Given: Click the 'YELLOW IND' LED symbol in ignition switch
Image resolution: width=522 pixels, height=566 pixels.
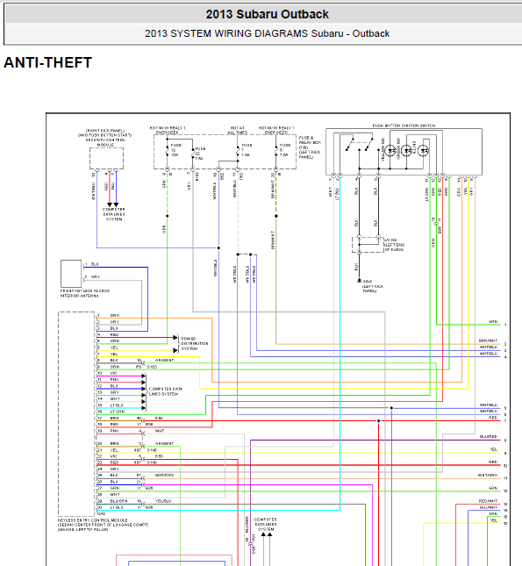Looking at the screenshot, I should [390, 150].
